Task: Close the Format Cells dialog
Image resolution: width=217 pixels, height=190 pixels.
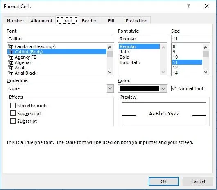Action: [207, 6]
